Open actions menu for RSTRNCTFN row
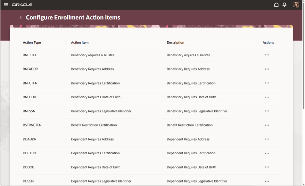The height and width of the screenshot is (186, 305). tap(267, 125)
